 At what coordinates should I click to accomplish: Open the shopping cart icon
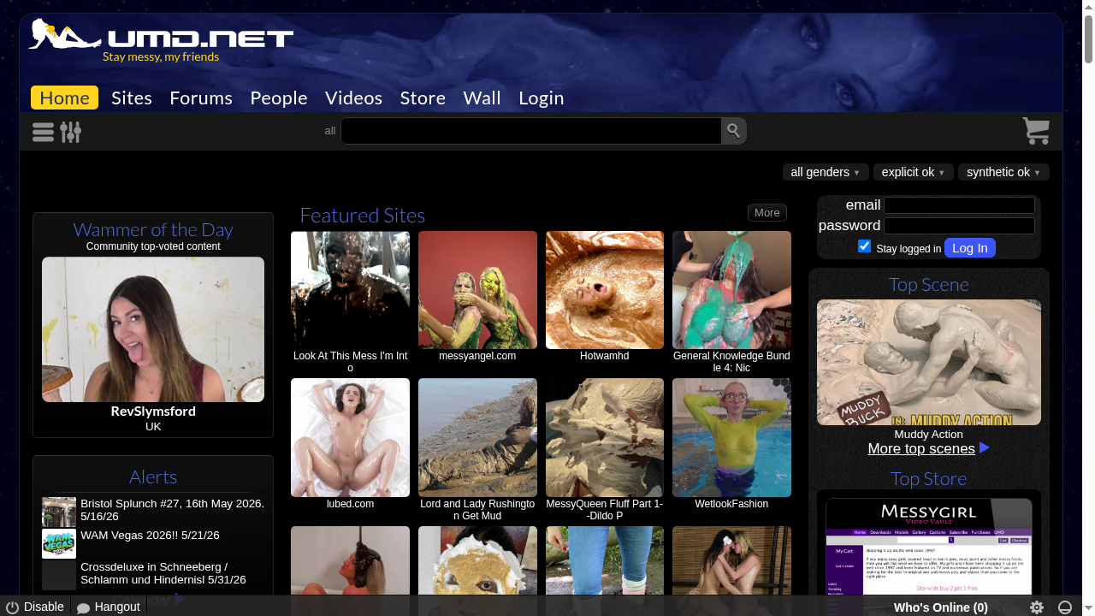pos(1036,131)
